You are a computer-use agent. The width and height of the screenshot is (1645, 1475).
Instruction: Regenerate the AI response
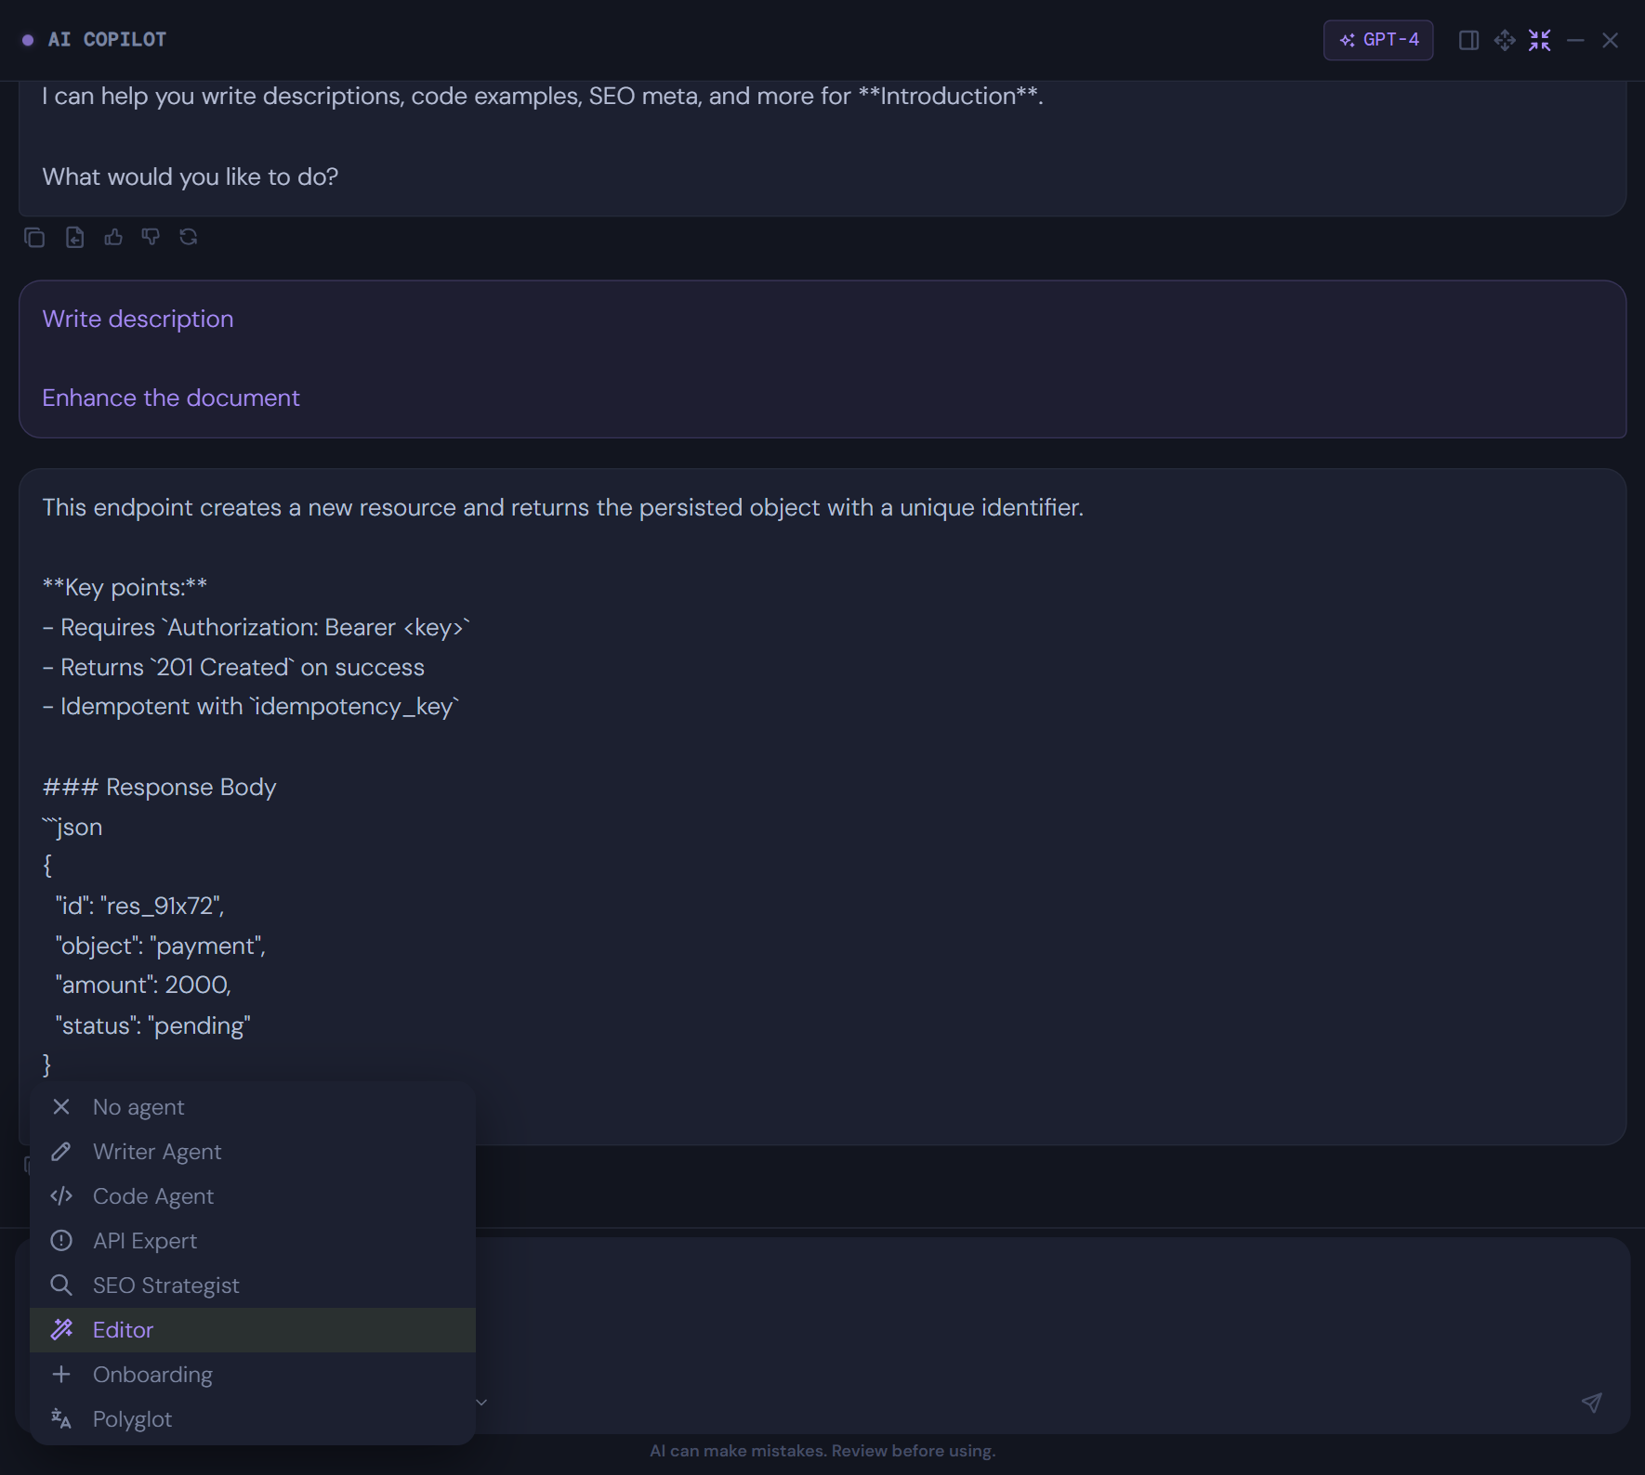tap(189, 237)
